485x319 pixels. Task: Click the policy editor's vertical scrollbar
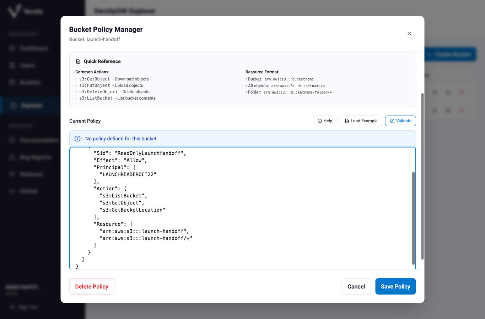(413, 218)
